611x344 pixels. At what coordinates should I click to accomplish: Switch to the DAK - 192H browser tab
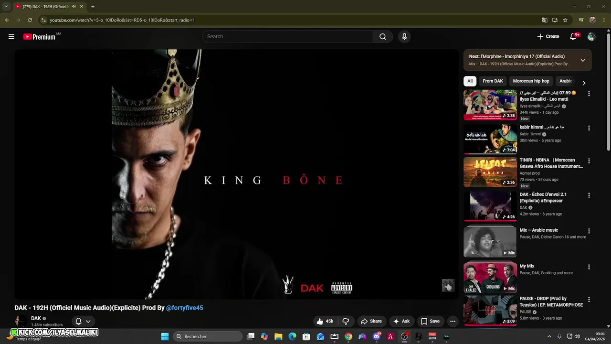click(x=45, y=7)
